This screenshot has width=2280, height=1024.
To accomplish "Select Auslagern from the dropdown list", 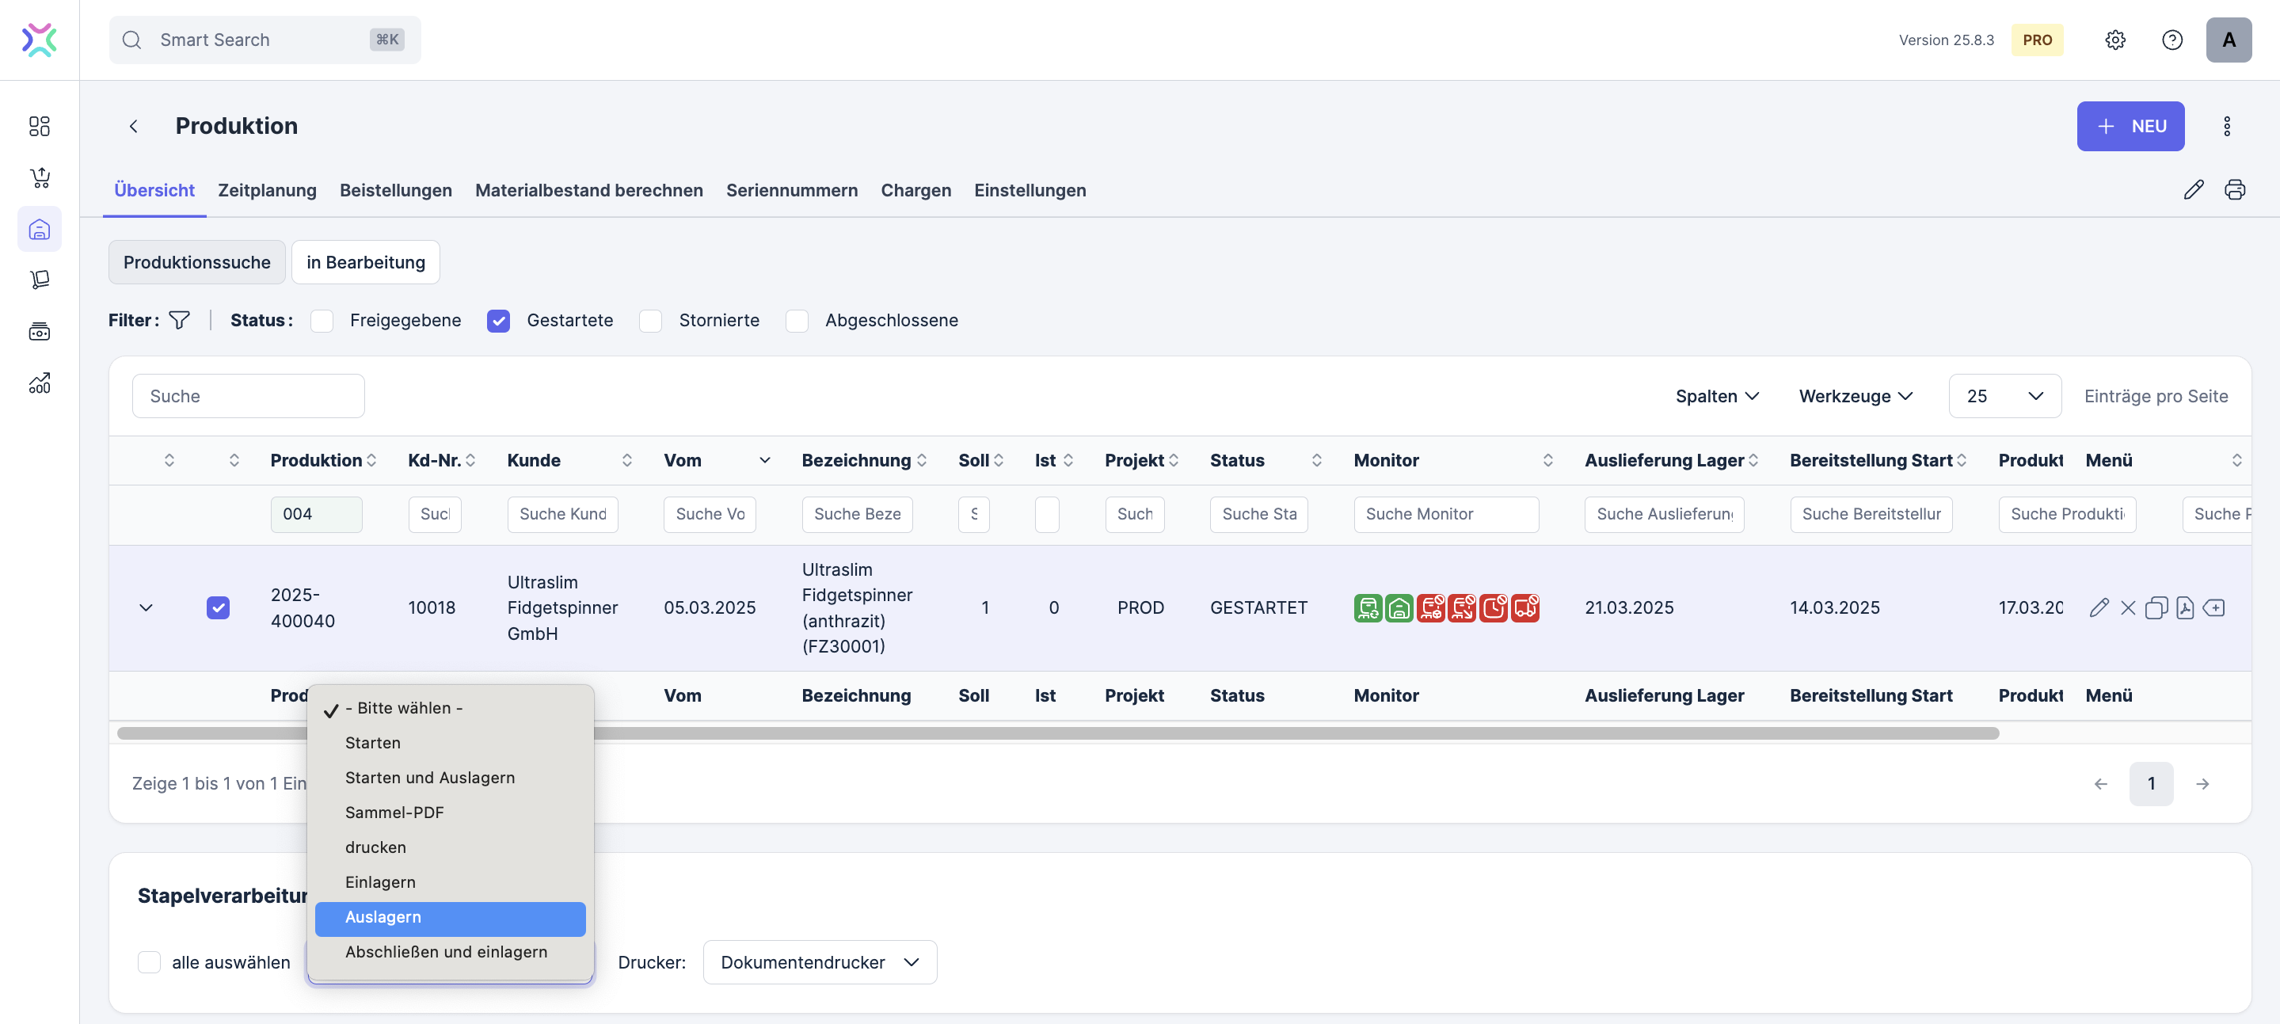I will pos(450,917).
